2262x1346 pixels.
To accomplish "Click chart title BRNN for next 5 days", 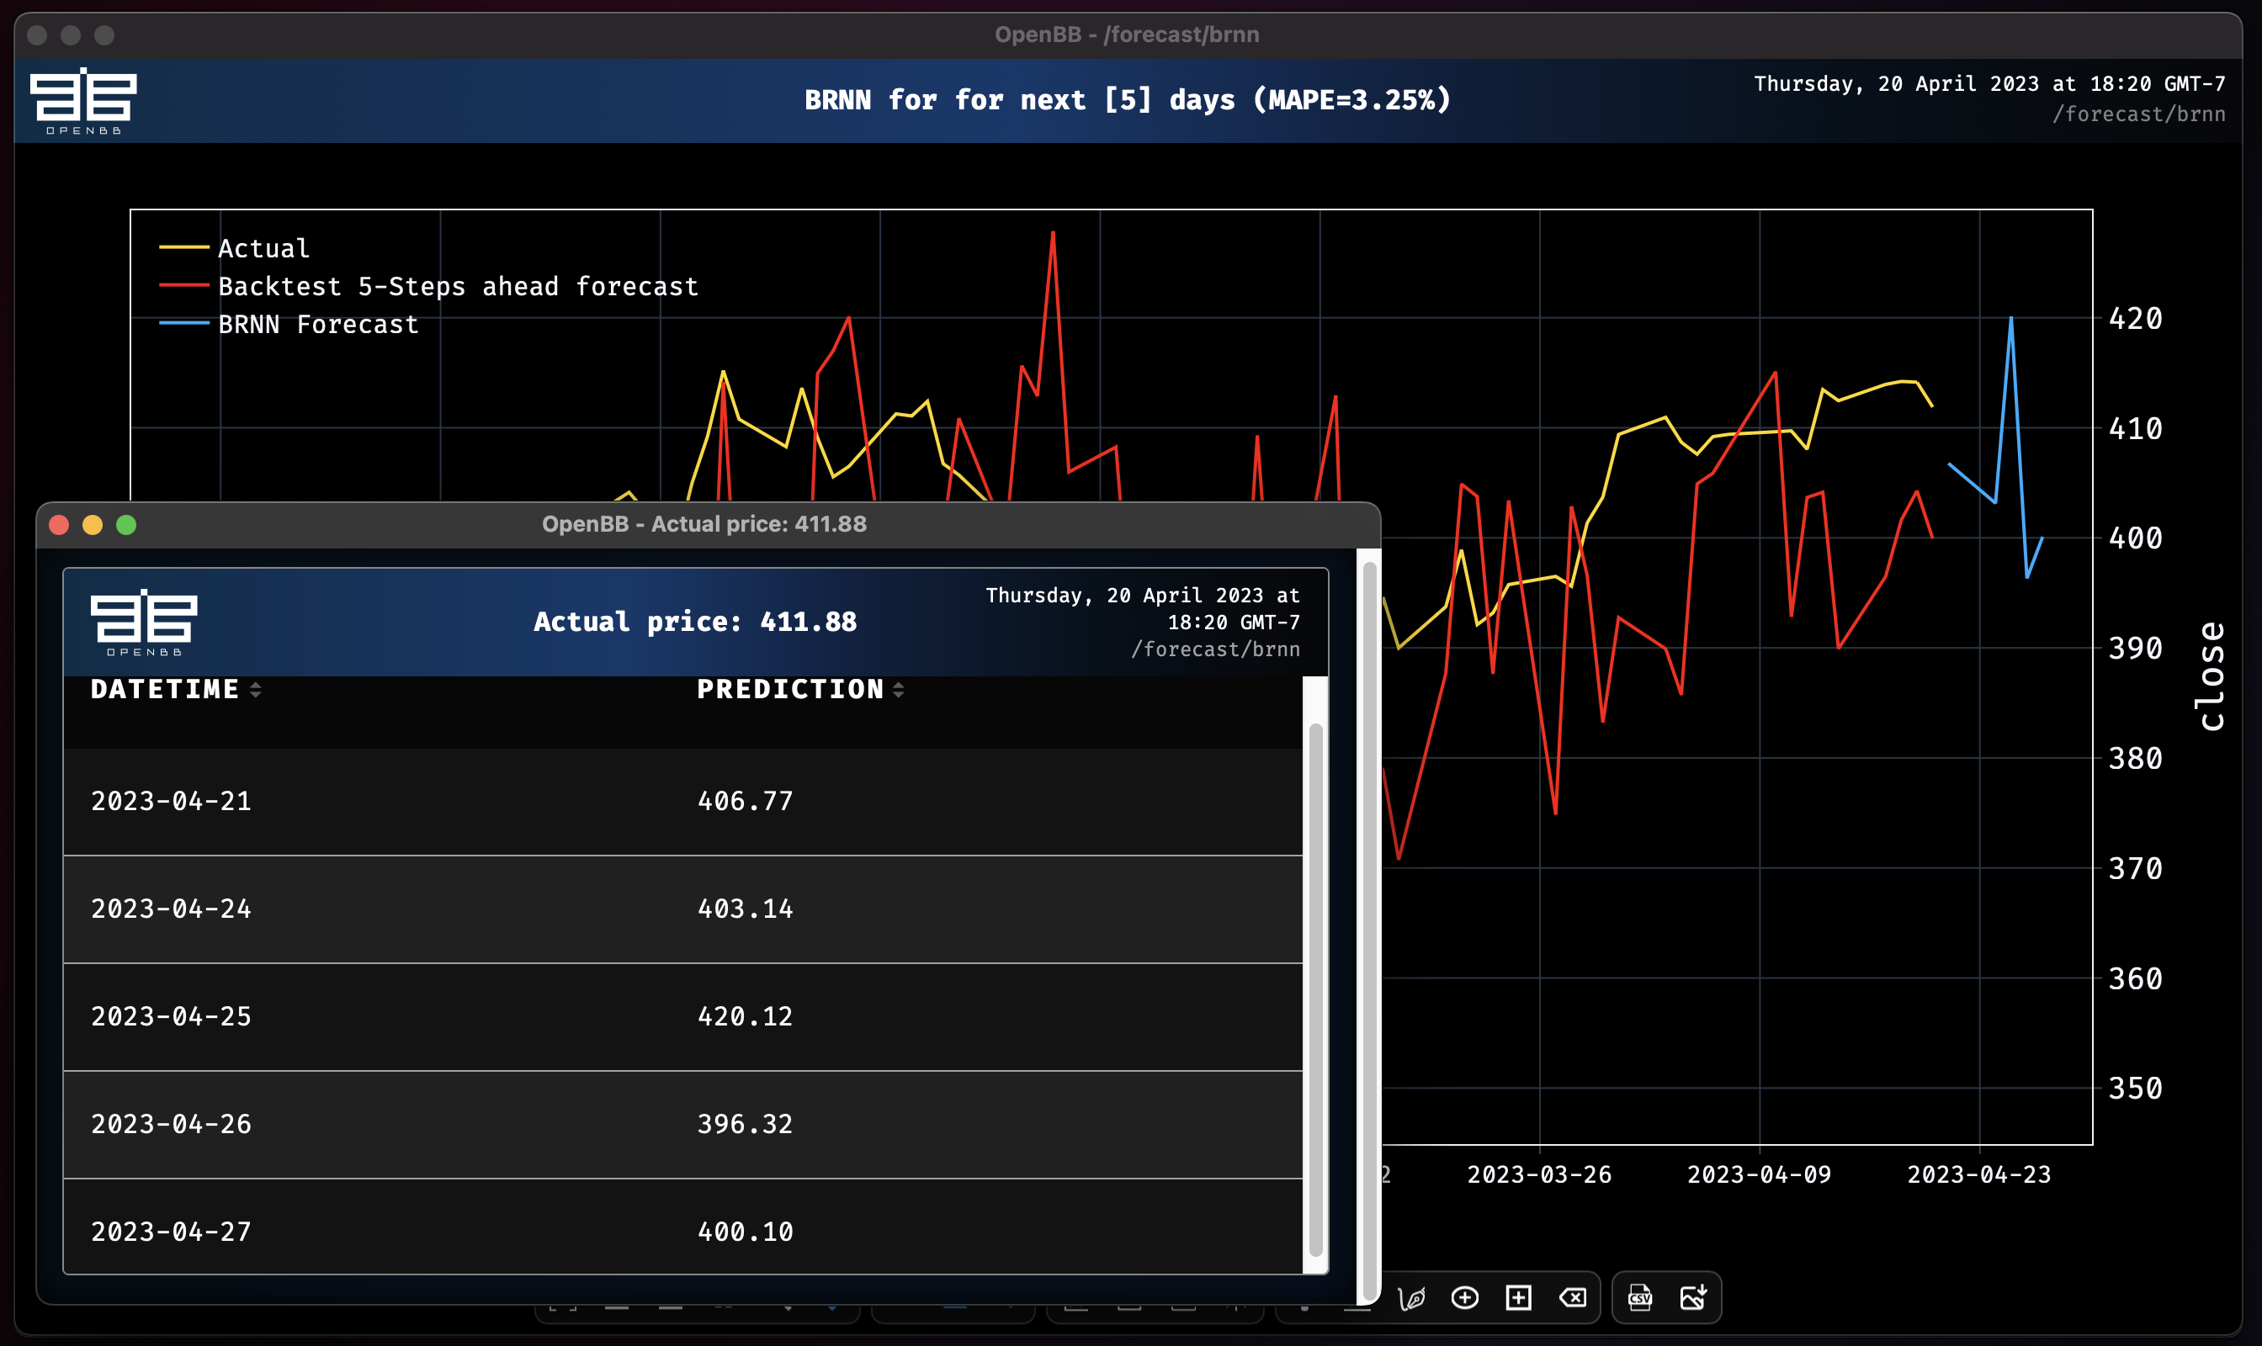I will tap(1128, 100).
